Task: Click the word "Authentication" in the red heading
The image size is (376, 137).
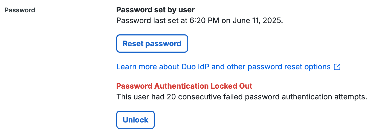Action: click(182, 86)
